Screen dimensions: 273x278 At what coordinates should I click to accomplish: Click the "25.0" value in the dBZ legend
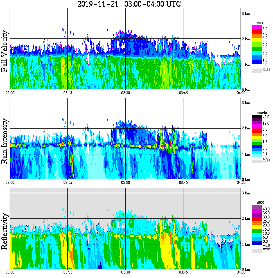[x=266, y=221]
